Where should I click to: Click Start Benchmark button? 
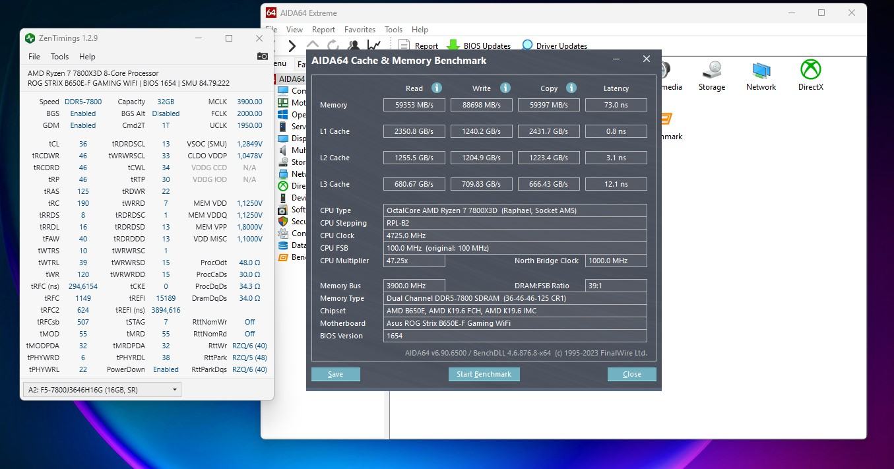point(484,374)
